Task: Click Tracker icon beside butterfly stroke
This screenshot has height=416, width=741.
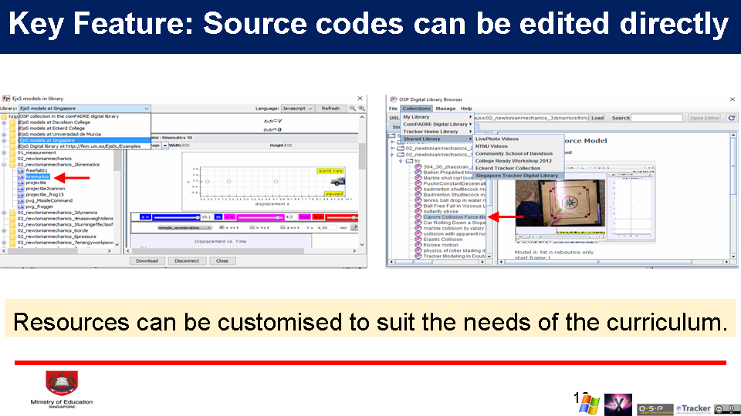Action: click(418, 211)
